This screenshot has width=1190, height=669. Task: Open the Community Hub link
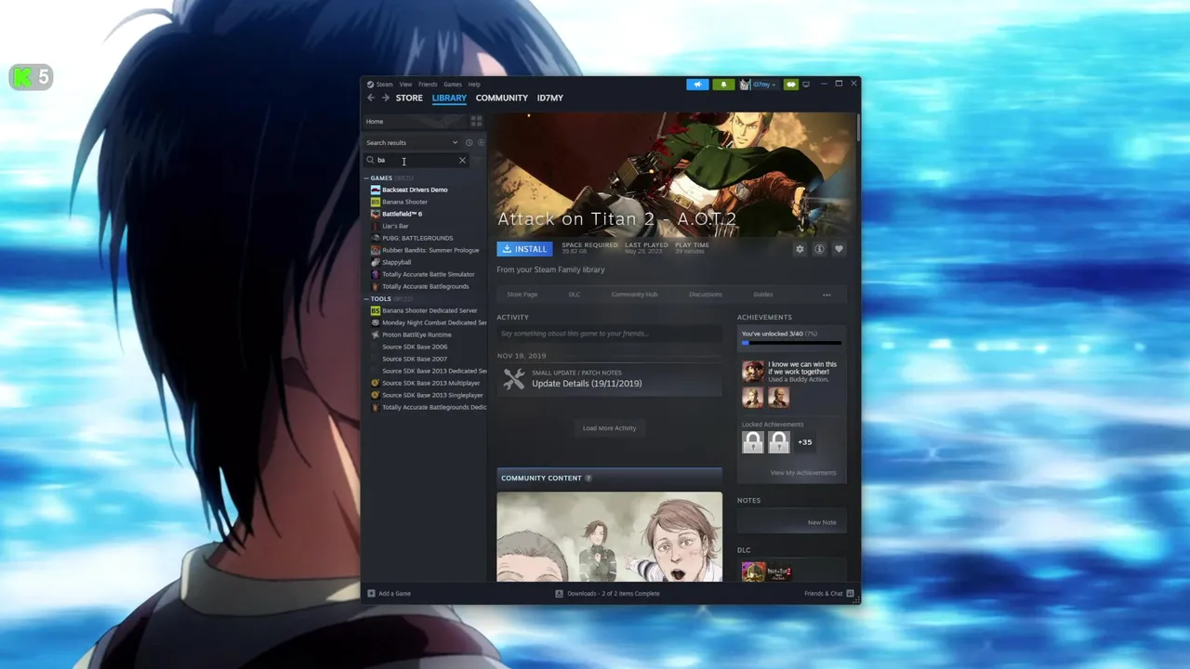pyautogui.click(x=634, y=295)
